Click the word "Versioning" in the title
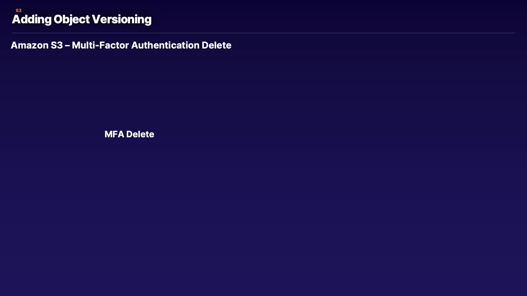527x296 pixels. pos(121,19)
